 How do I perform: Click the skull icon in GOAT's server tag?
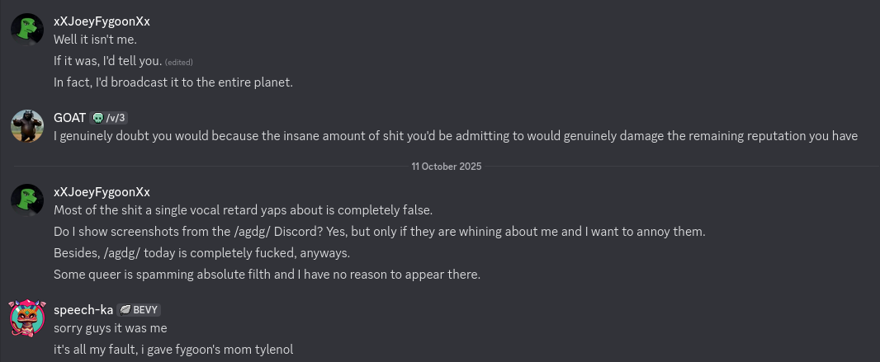(x=98, y=118)
